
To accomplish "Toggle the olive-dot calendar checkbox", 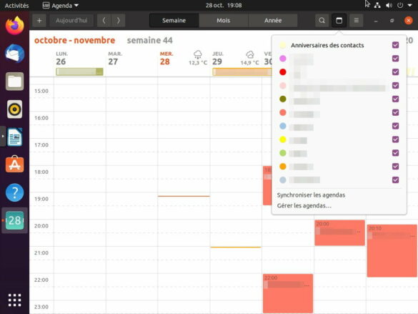I will (395, 99).
